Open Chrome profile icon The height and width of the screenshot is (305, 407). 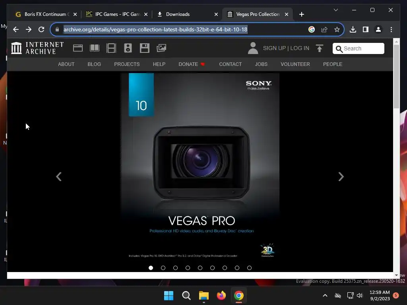point(378,29)
